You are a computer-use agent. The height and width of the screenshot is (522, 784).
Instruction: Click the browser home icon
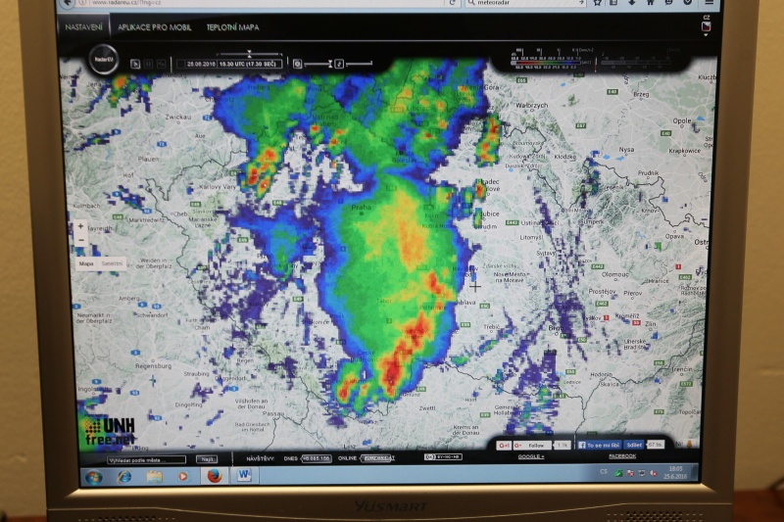tap(651, 3)
